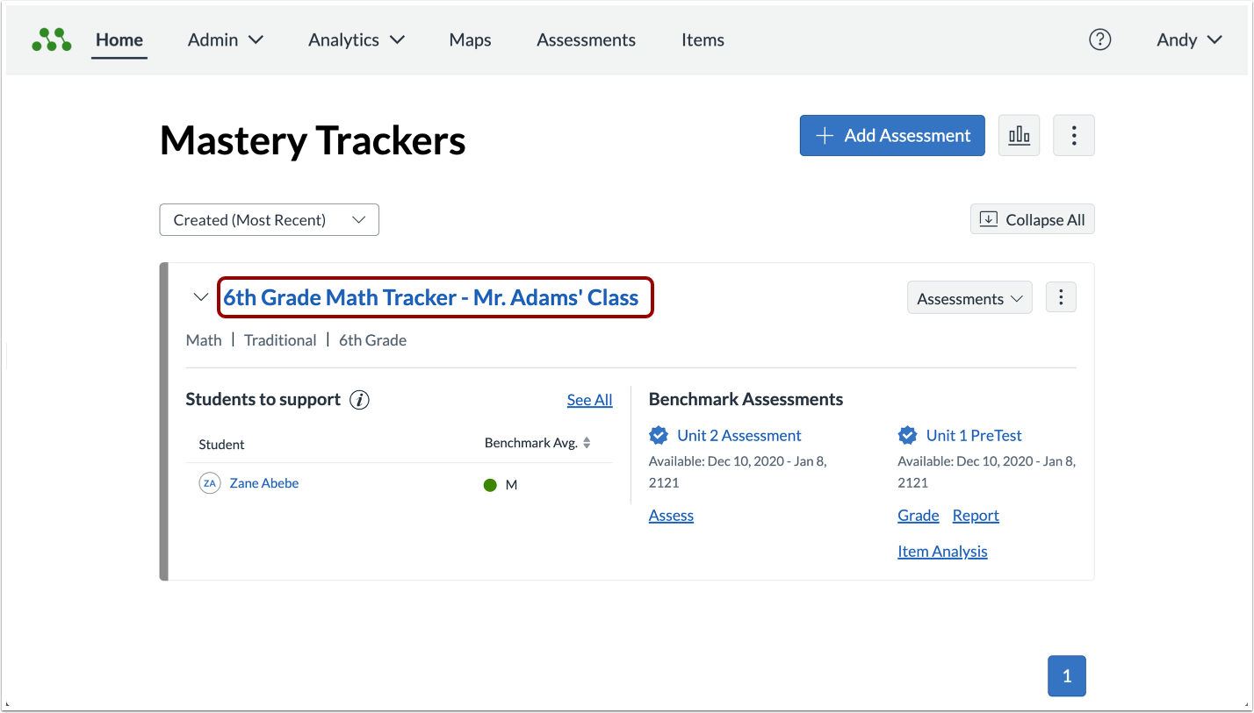Open the three-dot menu beside Add Assessment
The width and height of the screenshot is (1254, 713).
(1073, 135)
